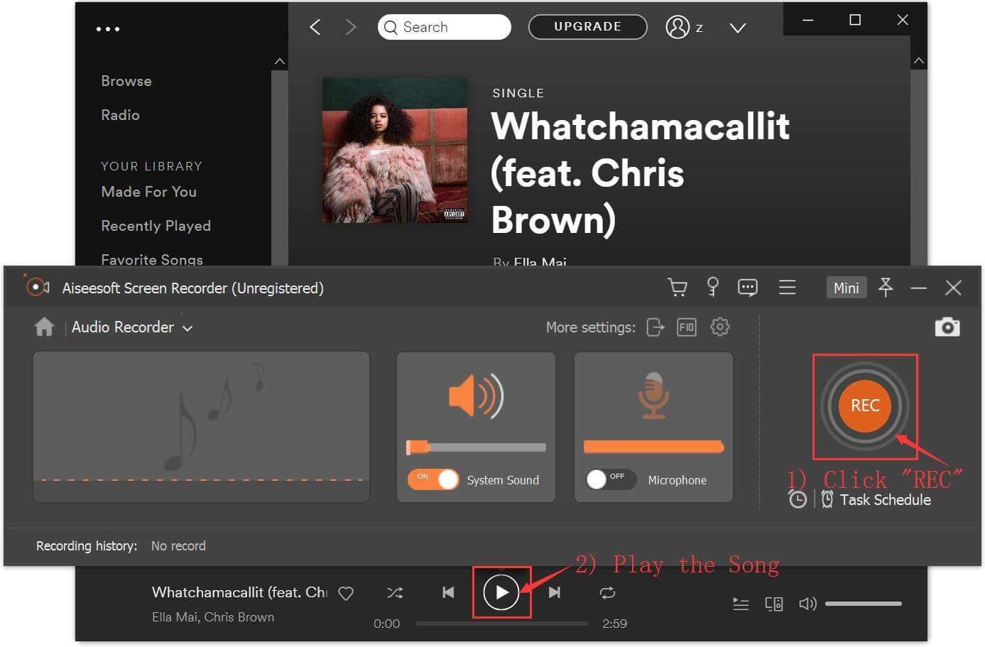Viewport: 985px width, 647px height.
Task: Open the purchase cart icon
Action: pyautogui.click(x=677, y=288)
